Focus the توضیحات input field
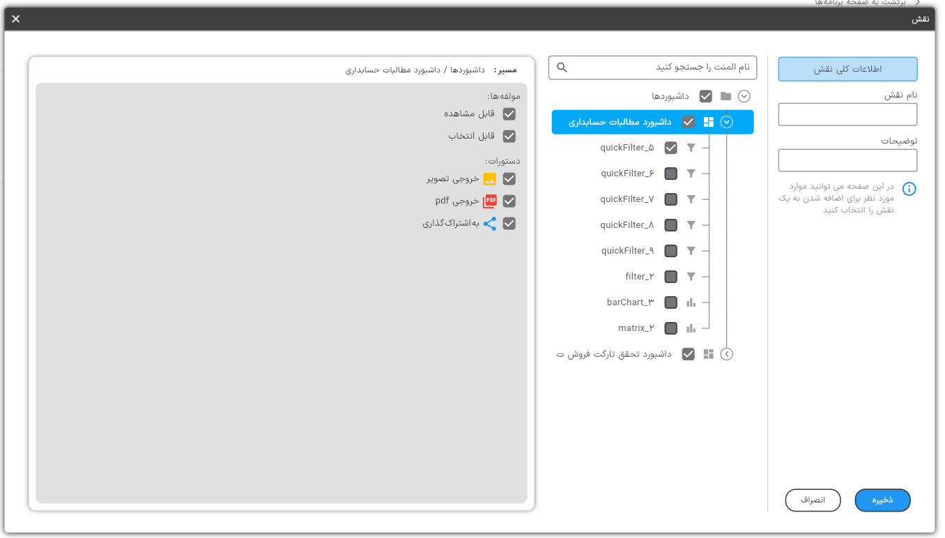This screenshot has width=945, height=538. pyautogui.click(x=847, y=160)
